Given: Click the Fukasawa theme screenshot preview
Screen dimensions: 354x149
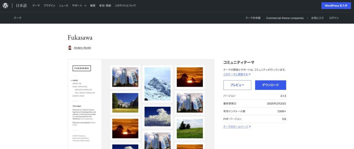Looking at the screenshot, I should click(x=141, y=104).
